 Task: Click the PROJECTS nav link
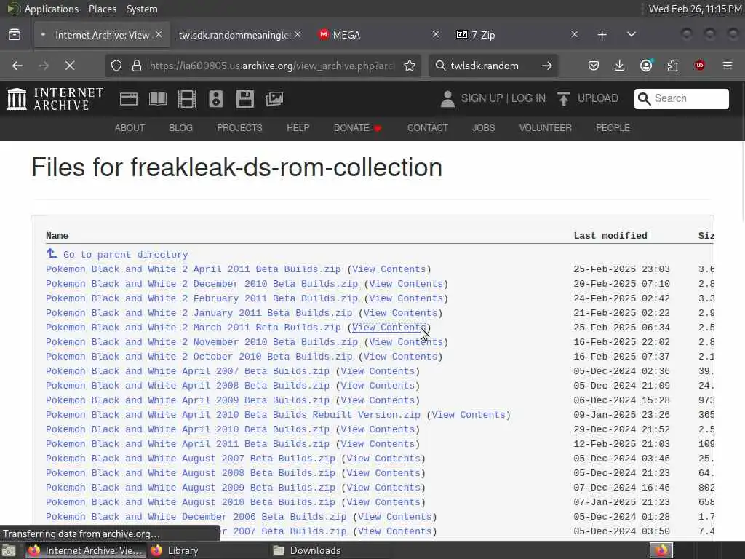[x=239, y=128]
